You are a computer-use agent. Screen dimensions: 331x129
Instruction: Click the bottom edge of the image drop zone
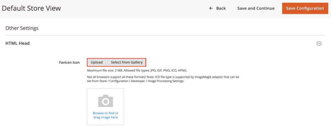coord(105,124)
